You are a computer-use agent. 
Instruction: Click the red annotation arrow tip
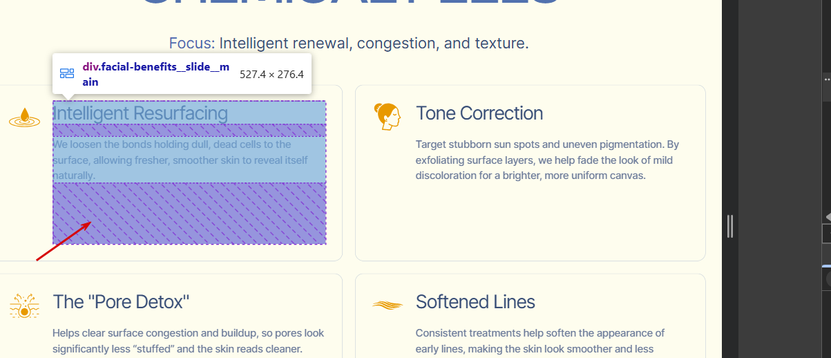(90, 223)
